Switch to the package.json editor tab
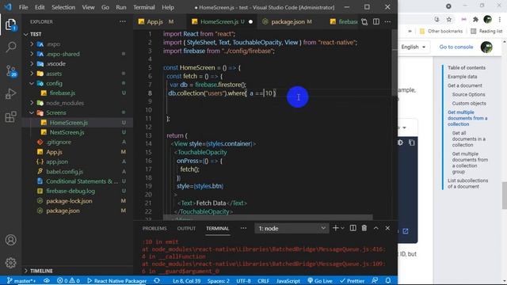This screenshot has width=507, height=285. pos(288,21)
